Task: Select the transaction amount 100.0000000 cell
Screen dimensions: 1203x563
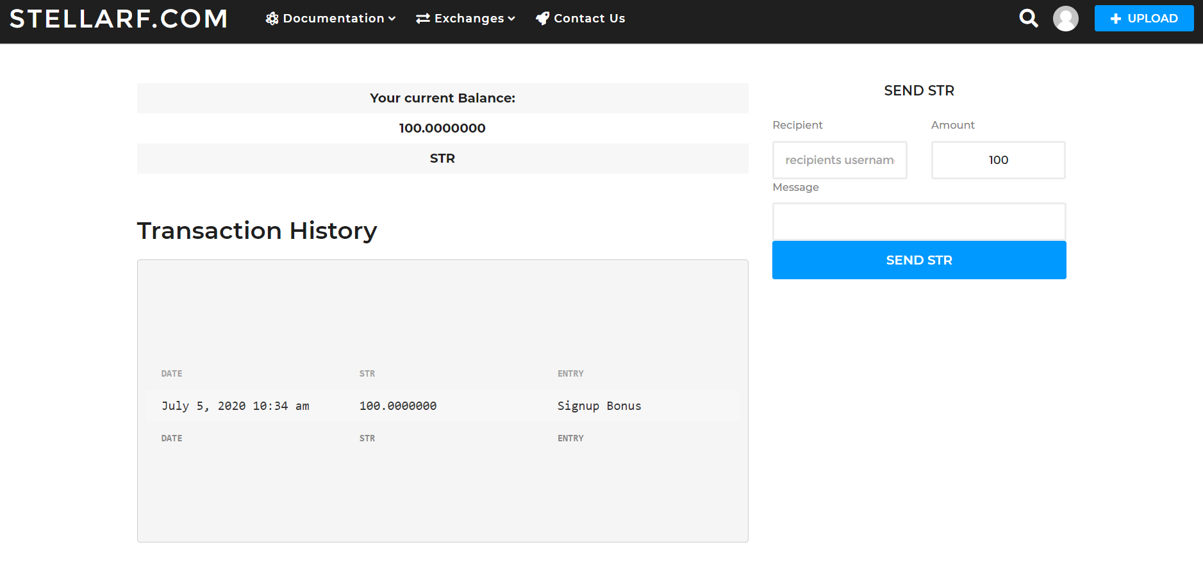Action: pos(398,406)
